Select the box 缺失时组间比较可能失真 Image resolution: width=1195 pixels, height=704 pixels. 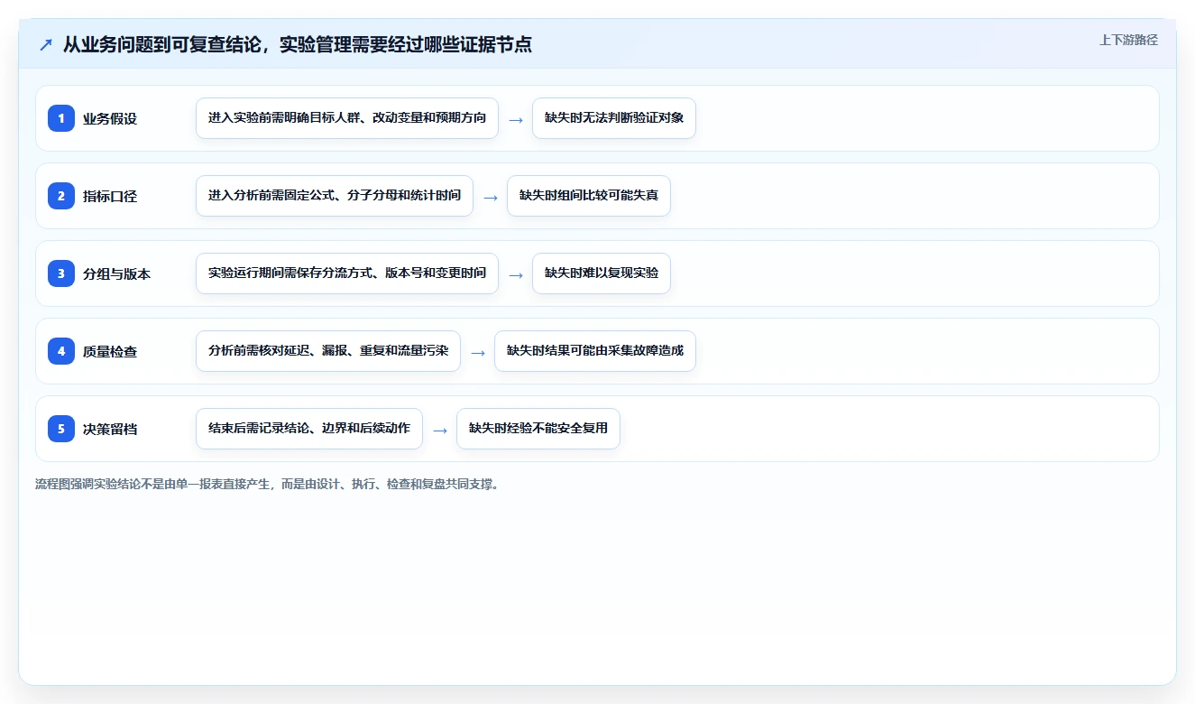(x=589, y=196)
